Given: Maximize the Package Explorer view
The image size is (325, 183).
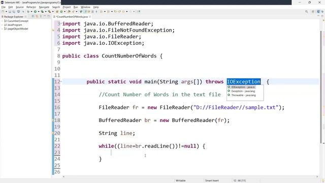Looking at the screenshot, I should click(49, 16).
